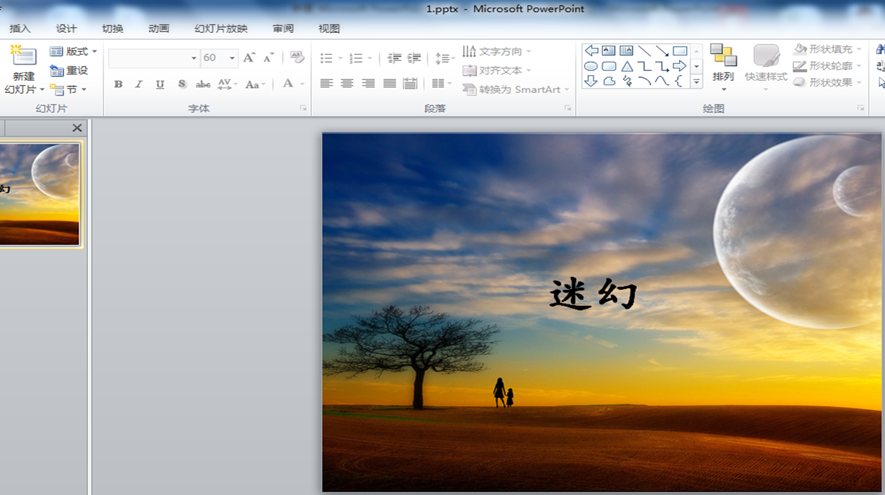Click Convert to SmartArt button
This screenshot has height=495, width=885.
click(x=515, y=90)
